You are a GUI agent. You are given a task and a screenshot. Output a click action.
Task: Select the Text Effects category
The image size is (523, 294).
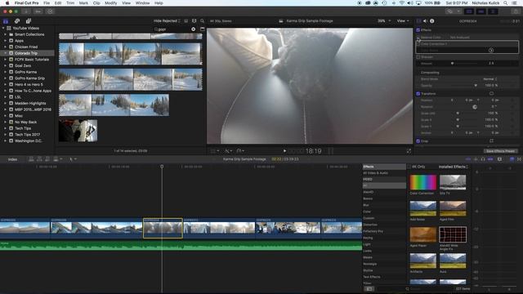(x=371, y=277)
